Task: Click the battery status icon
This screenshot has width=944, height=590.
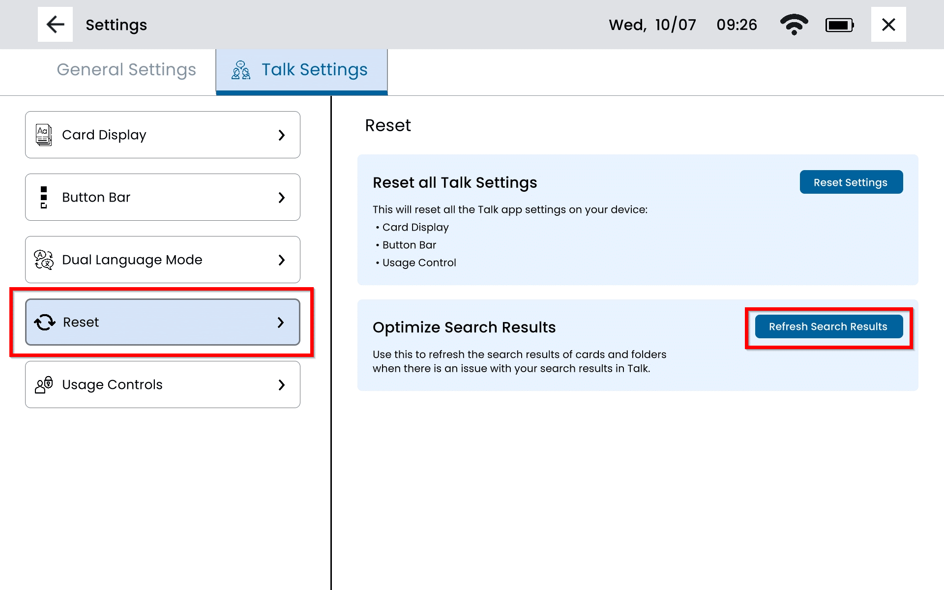Action: tap(839, 25)
